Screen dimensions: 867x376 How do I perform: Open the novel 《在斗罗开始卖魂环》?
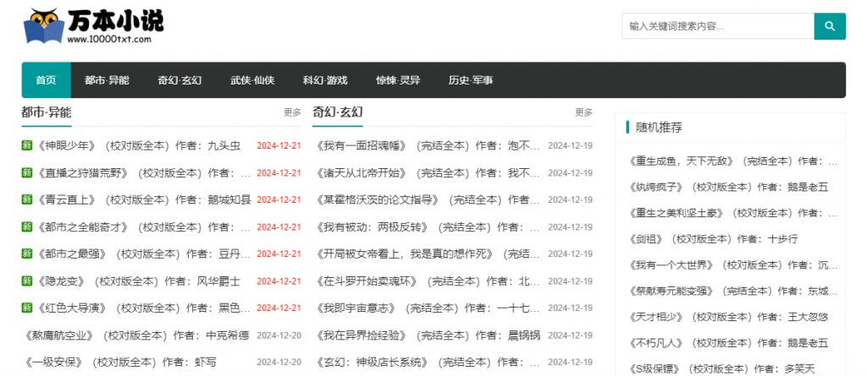click(427, 281)
